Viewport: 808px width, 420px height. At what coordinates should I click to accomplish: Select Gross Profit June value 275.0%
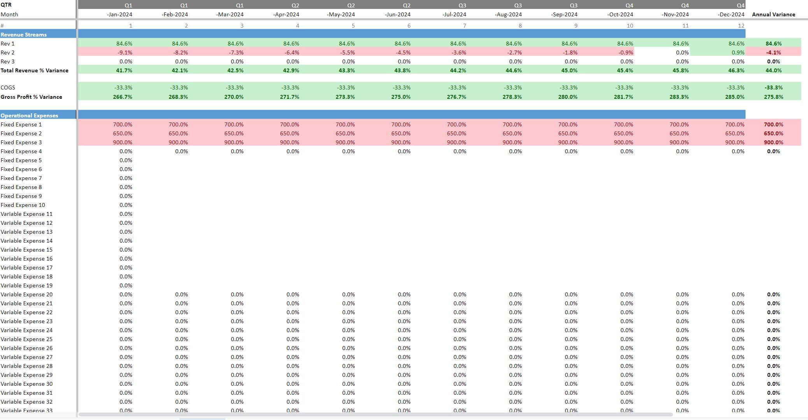pos(401,97)
